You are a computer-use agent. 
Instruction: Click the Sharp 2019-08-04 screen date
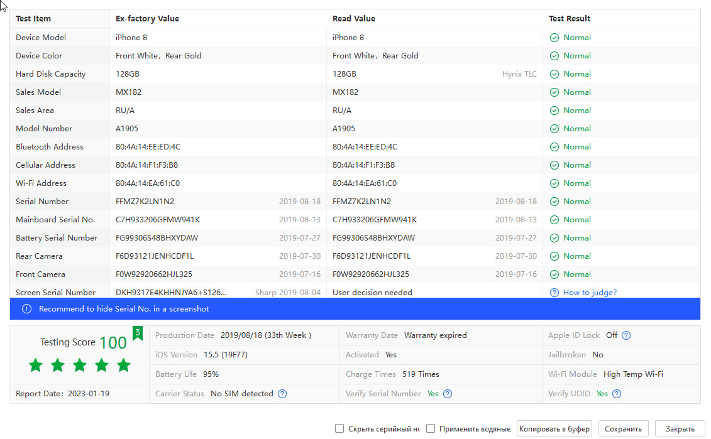pyautogui.click(x=288, y=293)
